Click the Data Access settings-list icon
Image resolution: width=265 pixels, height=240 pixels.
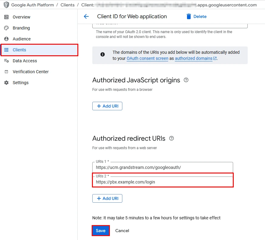[x=6, y=61]
